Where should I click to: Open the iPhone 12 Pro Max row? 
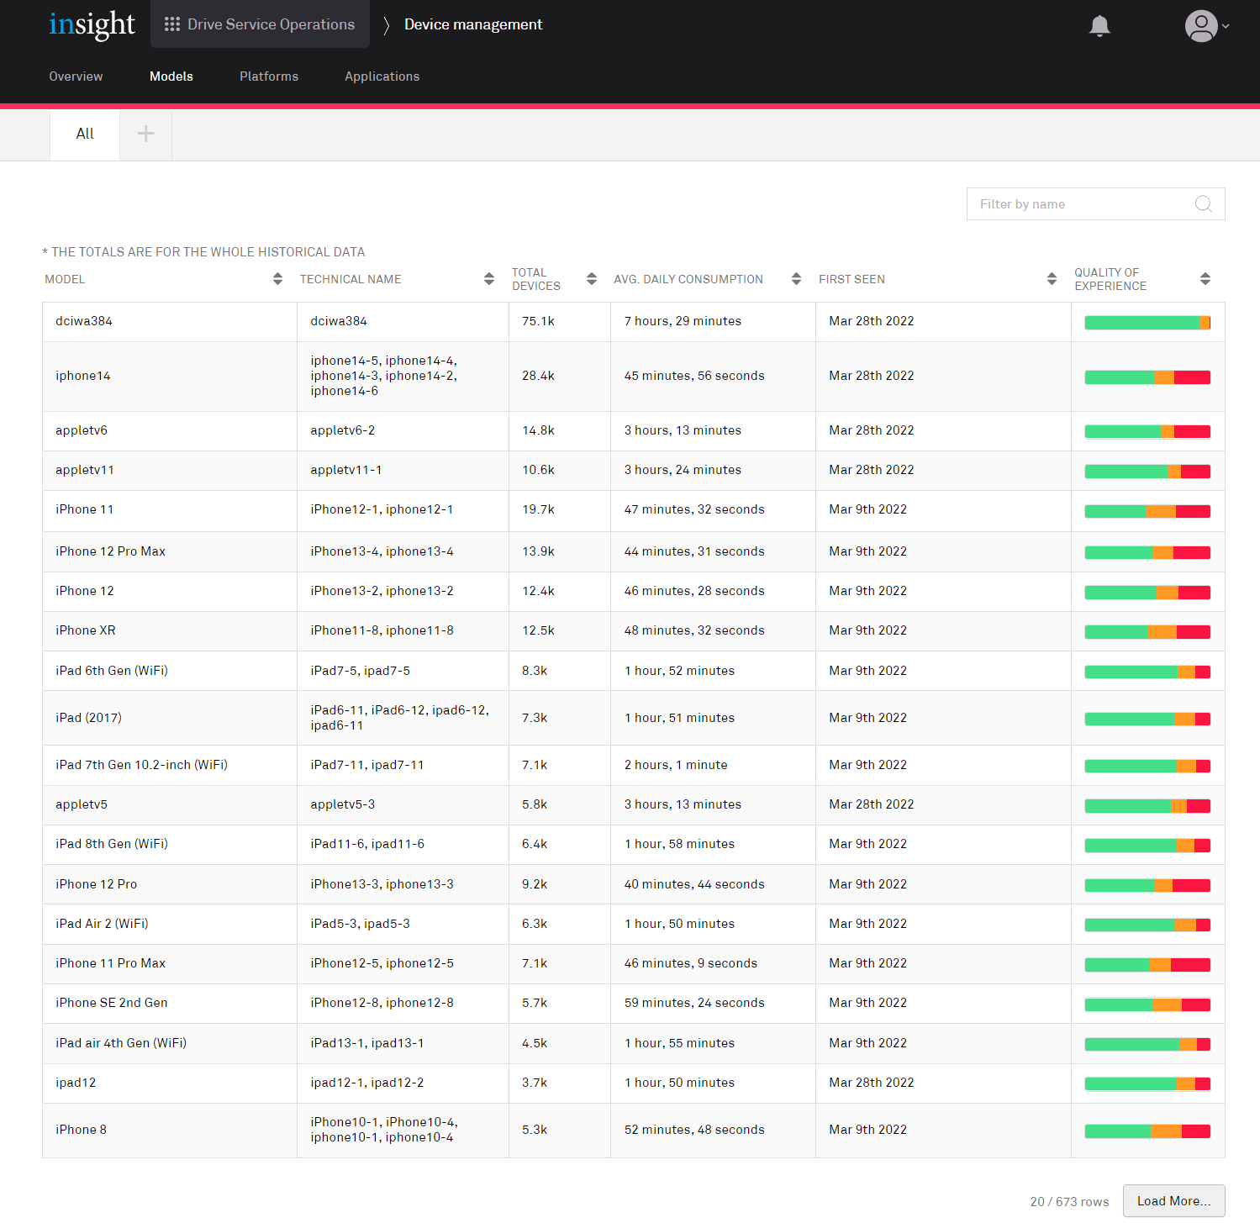coord(110,551)
